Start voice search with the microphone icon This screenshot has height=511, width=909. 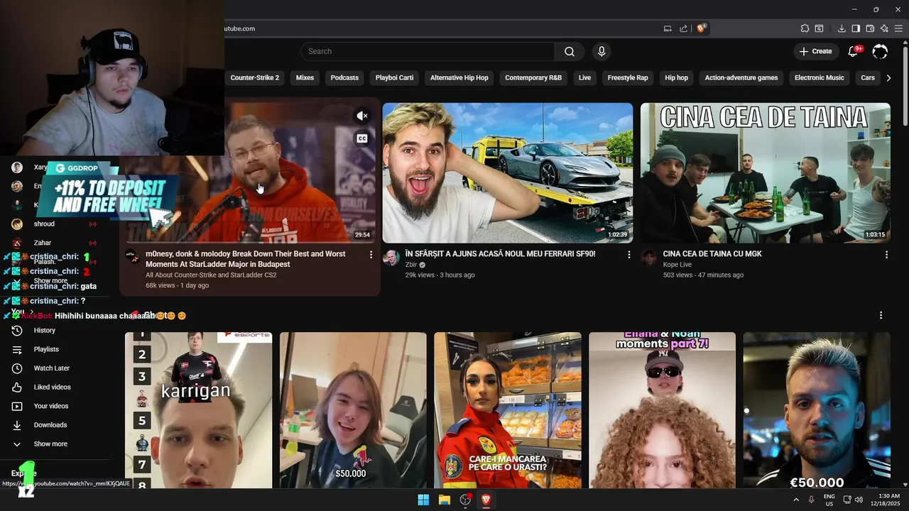click(602, 51)
